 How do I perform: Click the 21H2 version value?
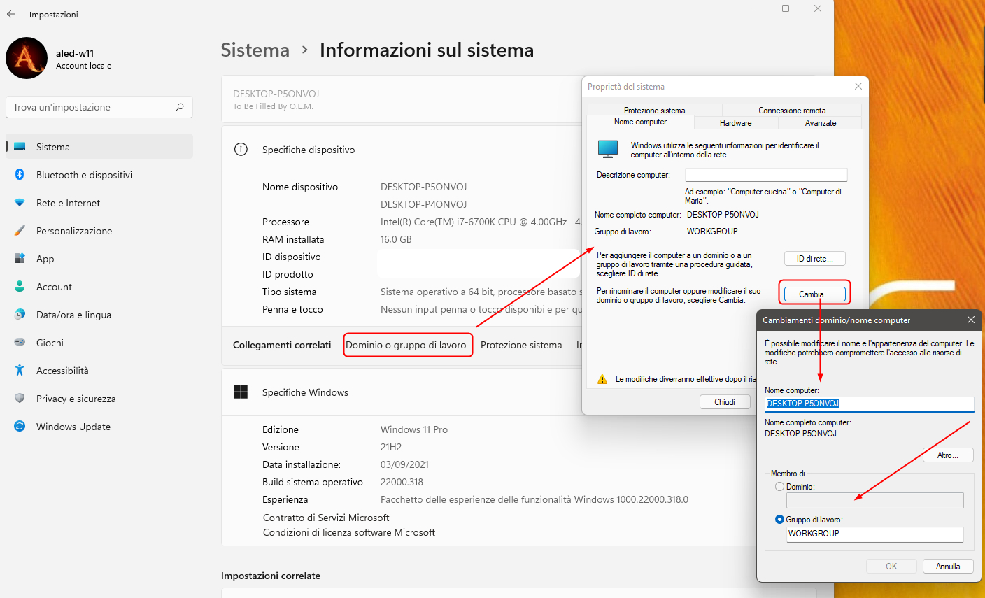coord(390,447)
